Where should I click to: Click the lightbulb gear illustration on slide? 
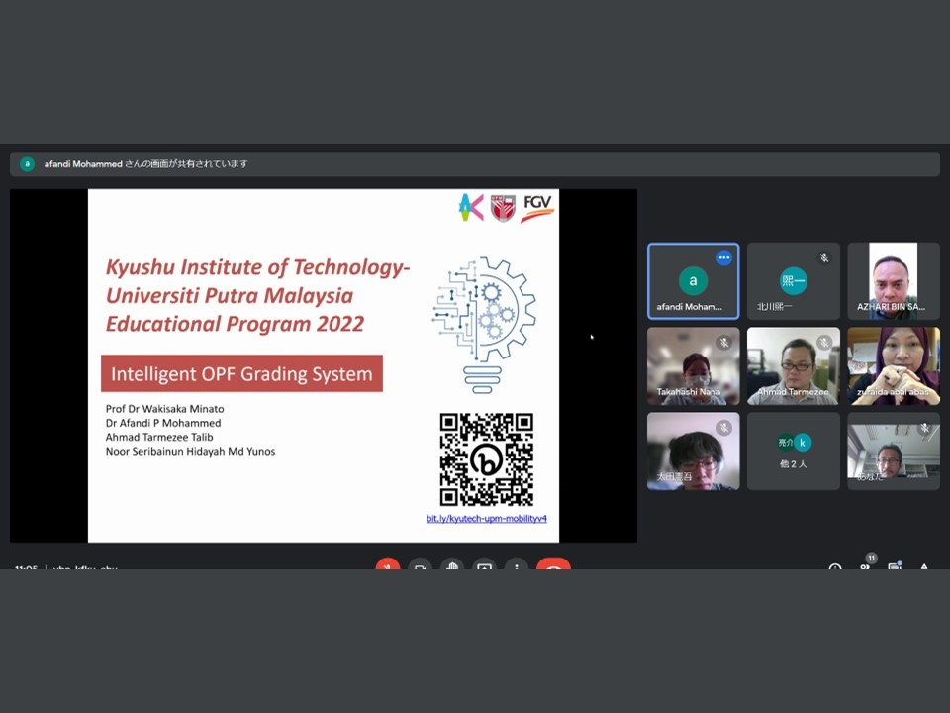[484, 325]
